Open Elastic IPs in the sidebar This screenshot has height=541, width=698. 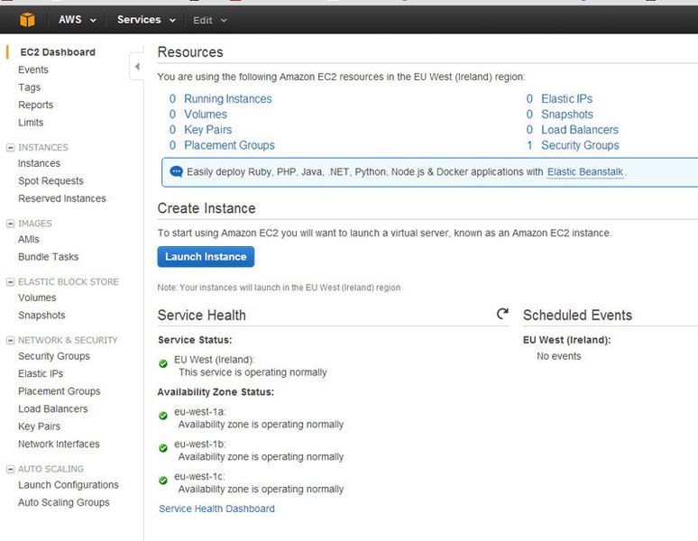coord(41,373)
